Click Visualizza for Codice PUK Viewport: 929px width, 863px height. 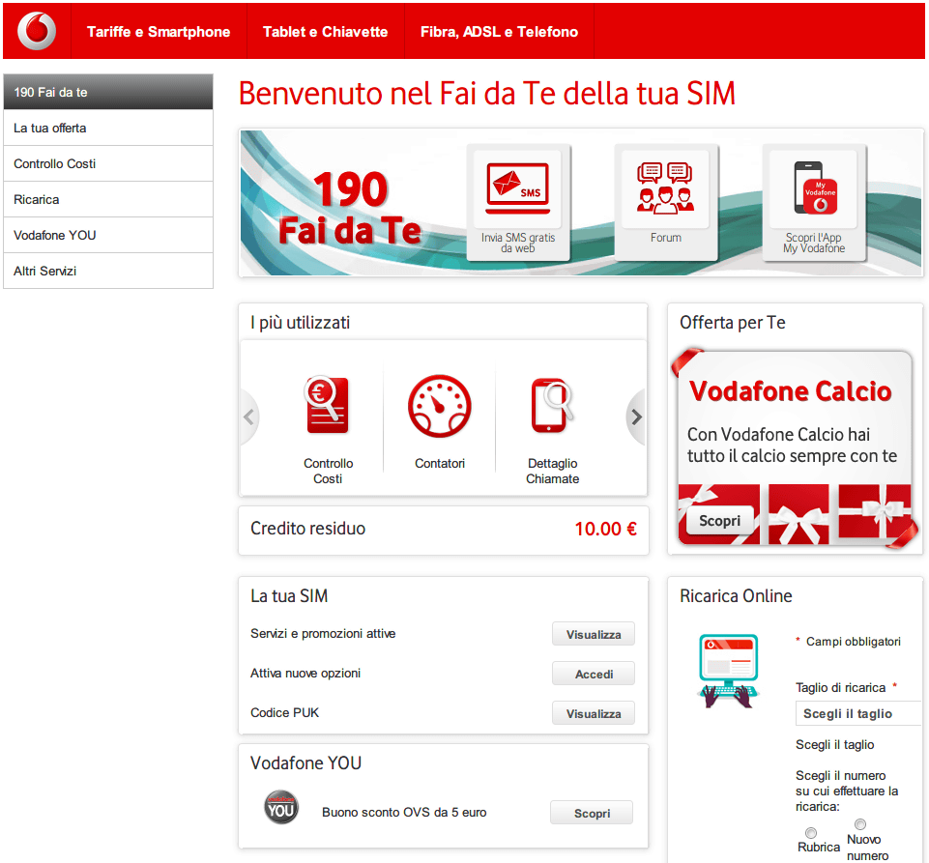tap(593, 713)
